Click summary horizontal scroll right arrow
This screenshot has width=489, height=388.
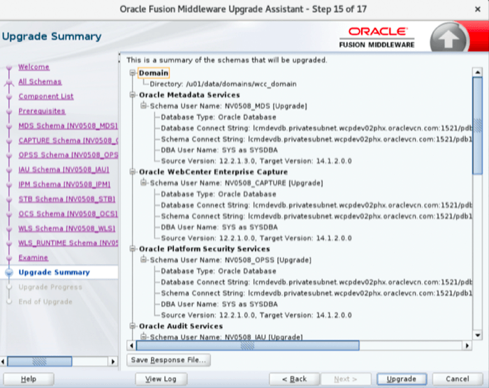pyautogui.click(x=467, y=345)
